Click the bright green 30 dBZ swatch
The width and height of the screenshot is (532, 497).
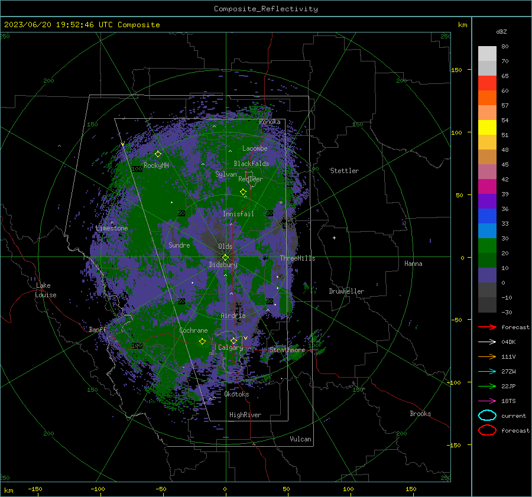487,245
